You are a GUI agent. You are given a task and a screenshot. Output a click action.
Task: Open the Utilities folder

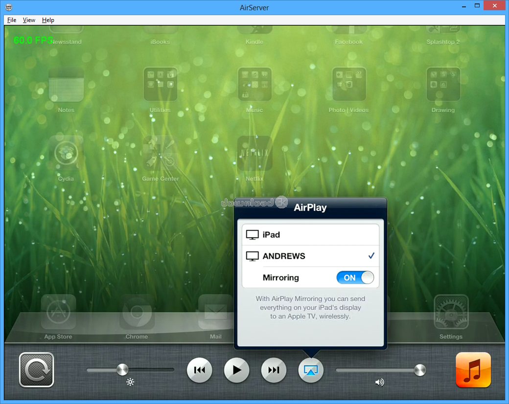161,84
